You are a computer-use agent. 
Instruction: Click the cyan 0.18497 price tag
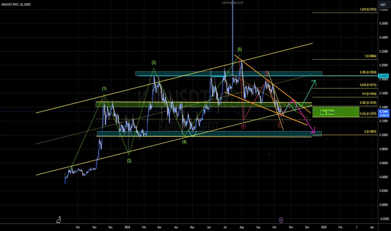(x=383, y=76)
